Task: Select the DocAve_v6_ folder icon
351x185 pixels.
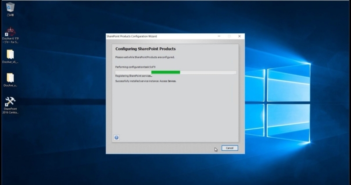Action: click(10, 57)
